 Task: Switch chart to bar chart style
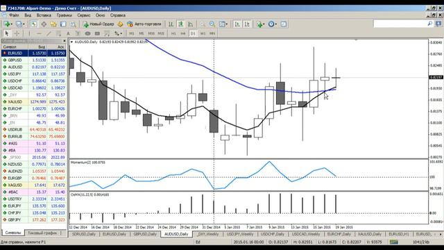(171, 24)
